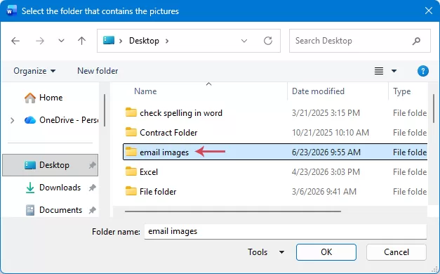Select Desktop in the navigation pane
Screen dimensions: 440x274
click(51, 165)
